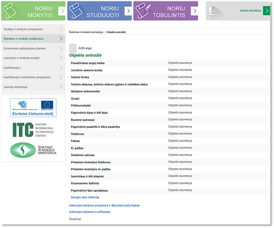274x228 pixels.
Task: Open Institucijos teikiamos programos ir išduodami pažymėjimai
Action: [x=104, y=206]
